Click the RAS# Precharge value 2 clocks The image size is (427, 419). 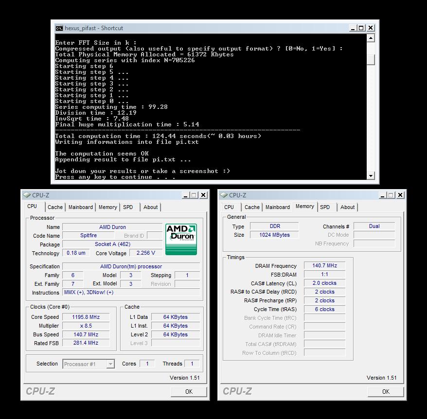pyautogui.click(x=324, y=300)
